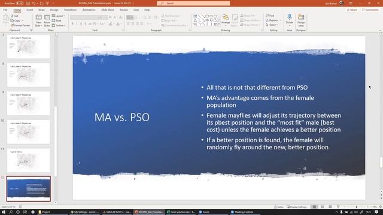The image size is (383, 215).
Task: Switch to Reading view
Action: point(330,207)
